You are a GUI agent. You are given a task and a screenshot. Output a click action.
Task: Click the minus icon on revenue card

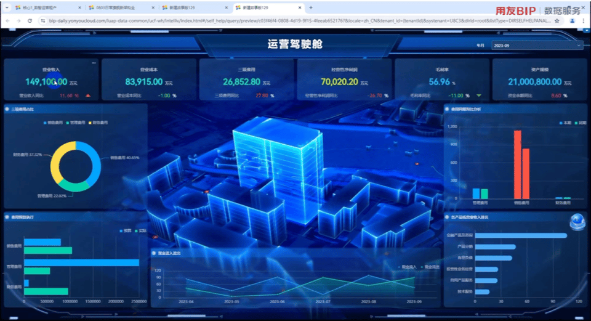click(x=94, y=63)
